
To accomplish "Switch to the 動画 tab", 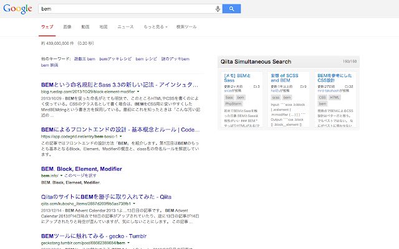I will coord(85,27).
